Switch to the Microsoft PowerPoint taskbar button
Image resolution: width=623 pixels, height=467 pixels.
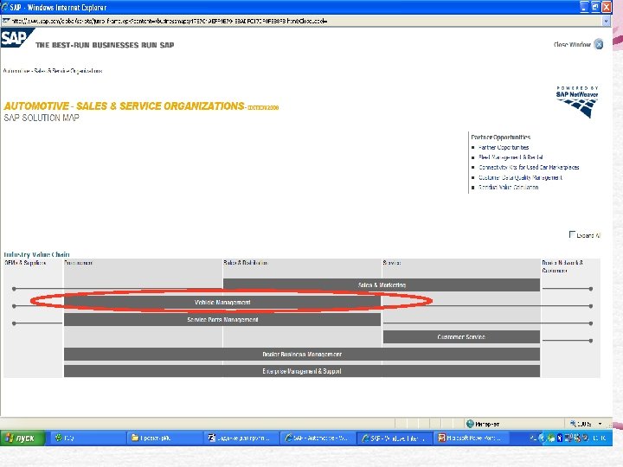[471, 438]
